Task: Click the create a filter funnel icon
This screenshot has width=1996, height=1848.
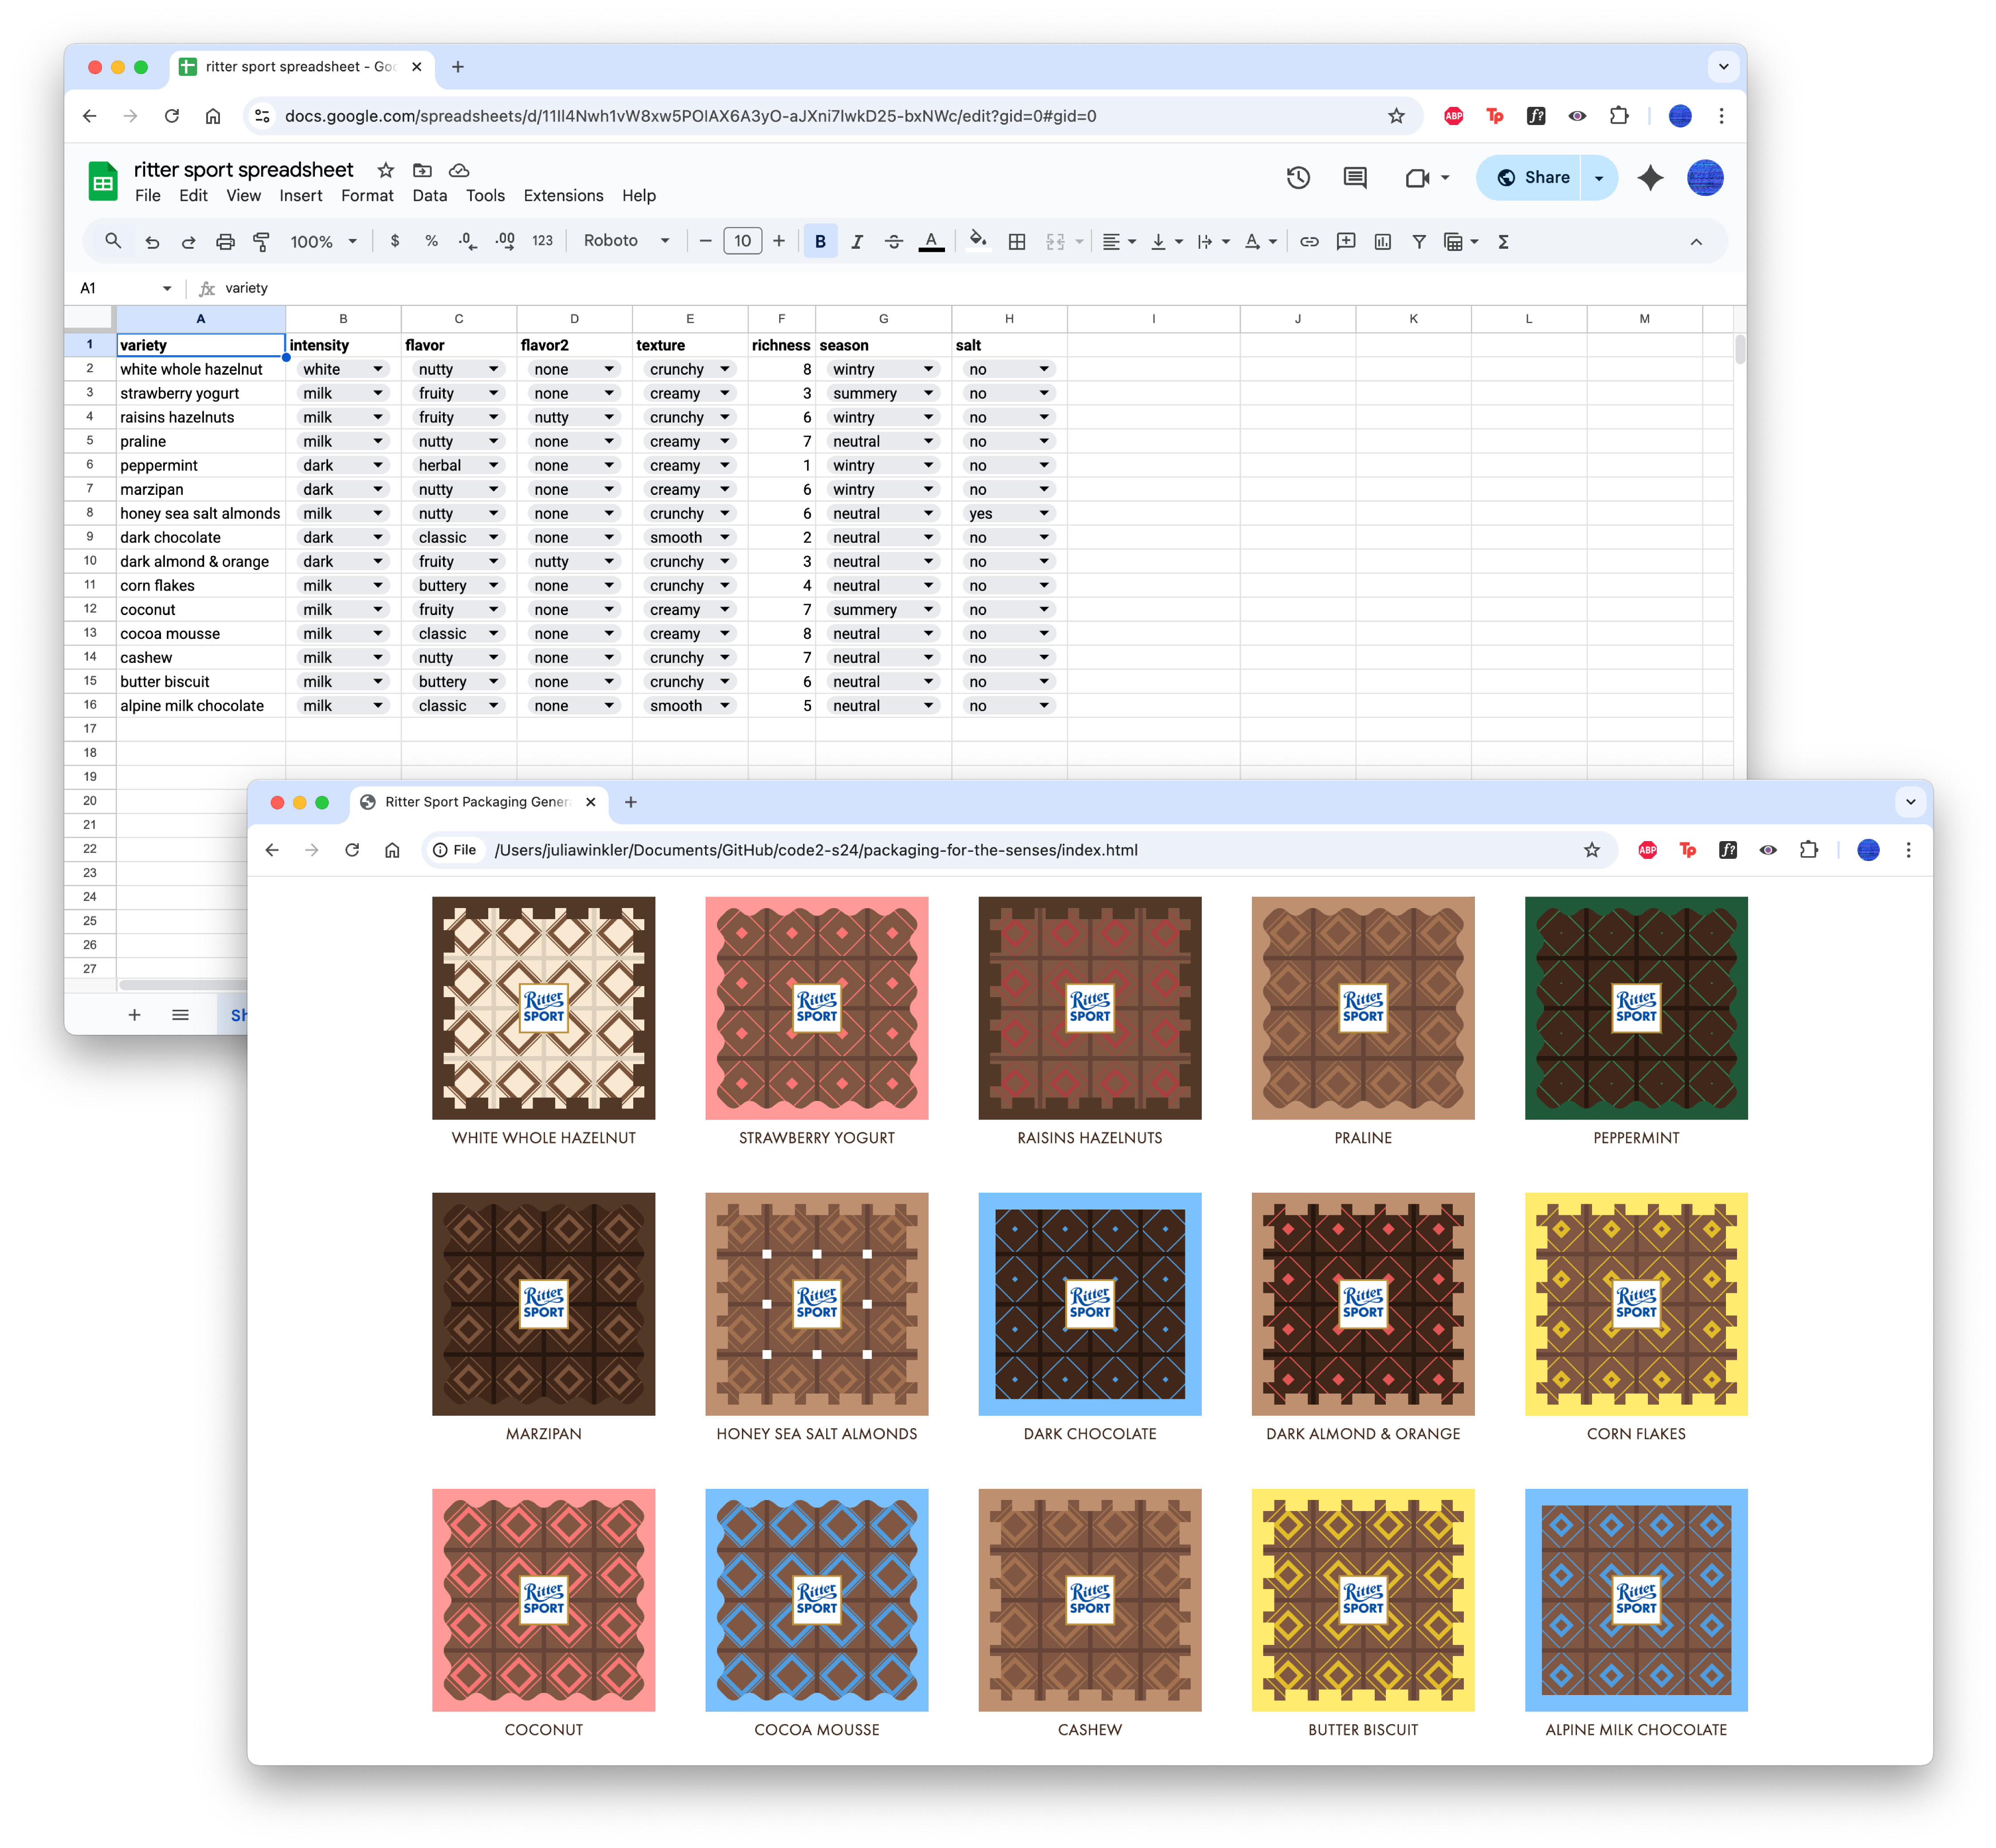Action: (x=1419, y=241)
